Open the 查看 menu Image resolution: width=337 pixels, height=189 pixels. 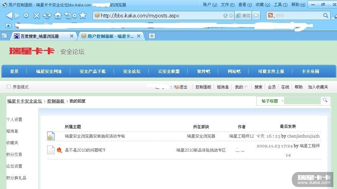click(245, 4)
